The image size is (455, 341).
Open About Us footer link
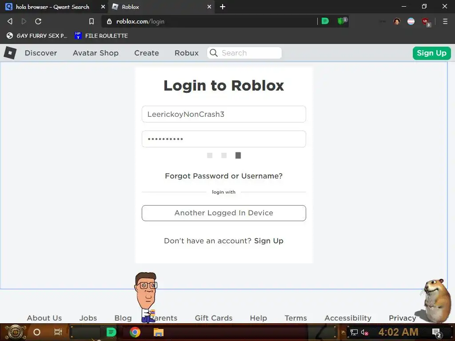pos(44,318)
